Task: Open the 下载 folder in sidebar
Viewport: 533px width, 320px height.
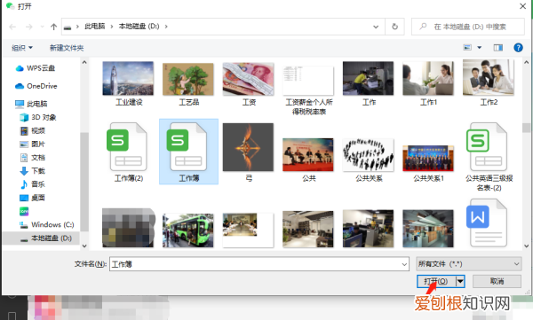Action: [33, 171]
